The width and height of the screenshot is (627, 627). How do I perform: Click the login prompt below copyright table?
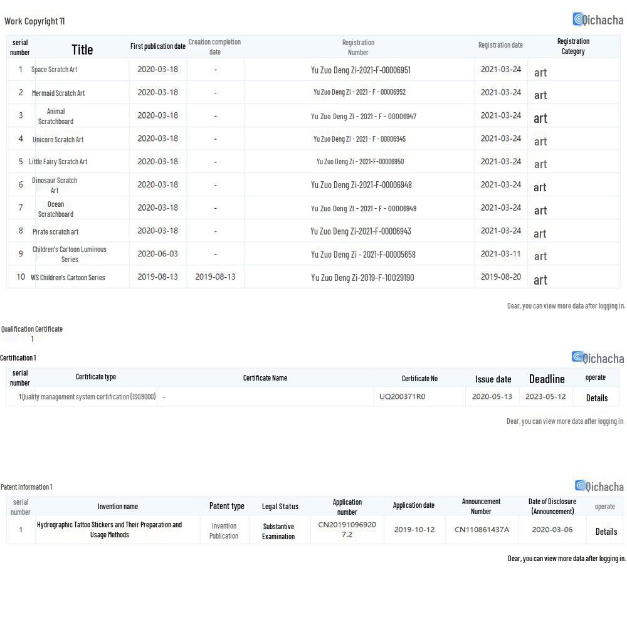coord(566,306)
